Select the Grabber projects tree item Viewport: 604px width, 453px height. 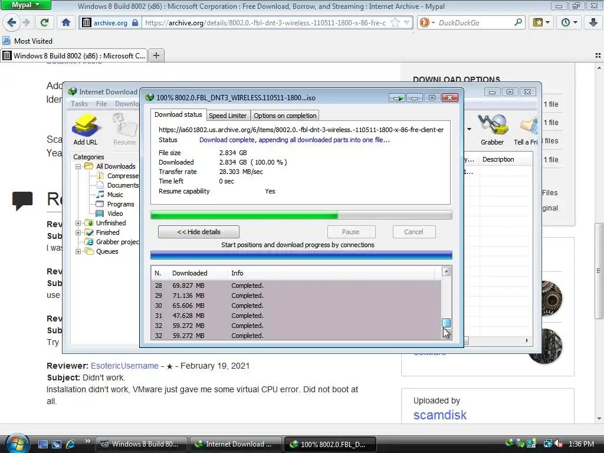point(112,242)
